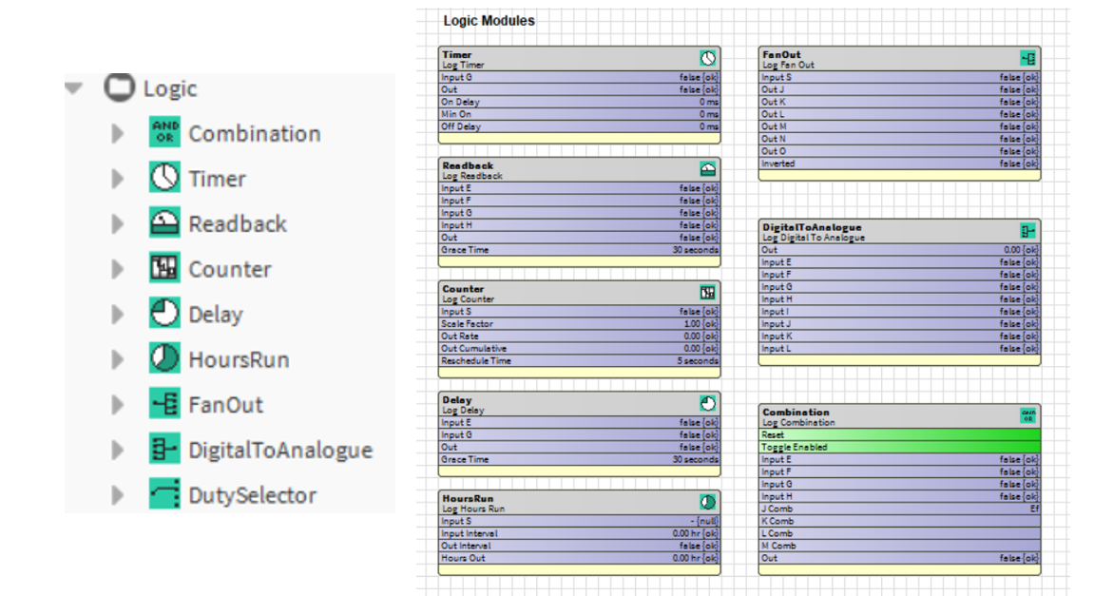Click the Counter module title bar
This screenshot has width=1113, height=596.
click(x=579, y=294)
